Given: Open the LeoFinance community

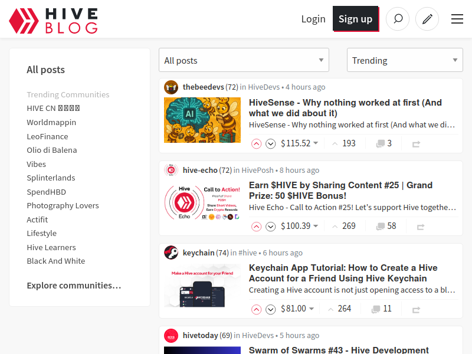Looking at the screenshot, I should [x=47, y=136].
